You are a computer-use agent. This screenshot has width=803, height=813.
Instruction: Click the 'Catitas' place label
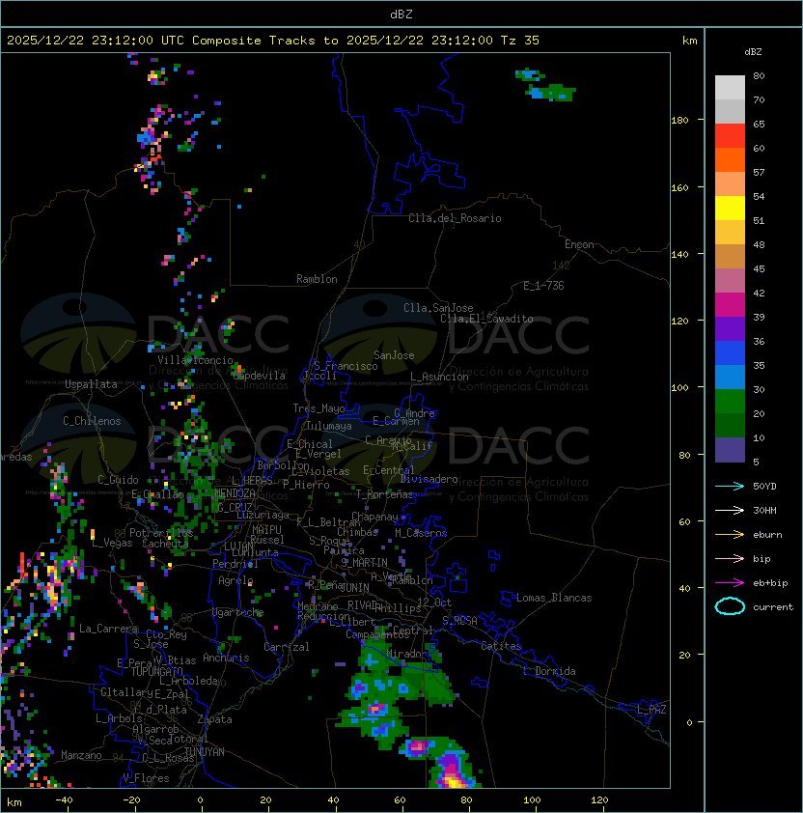[501, 646]
